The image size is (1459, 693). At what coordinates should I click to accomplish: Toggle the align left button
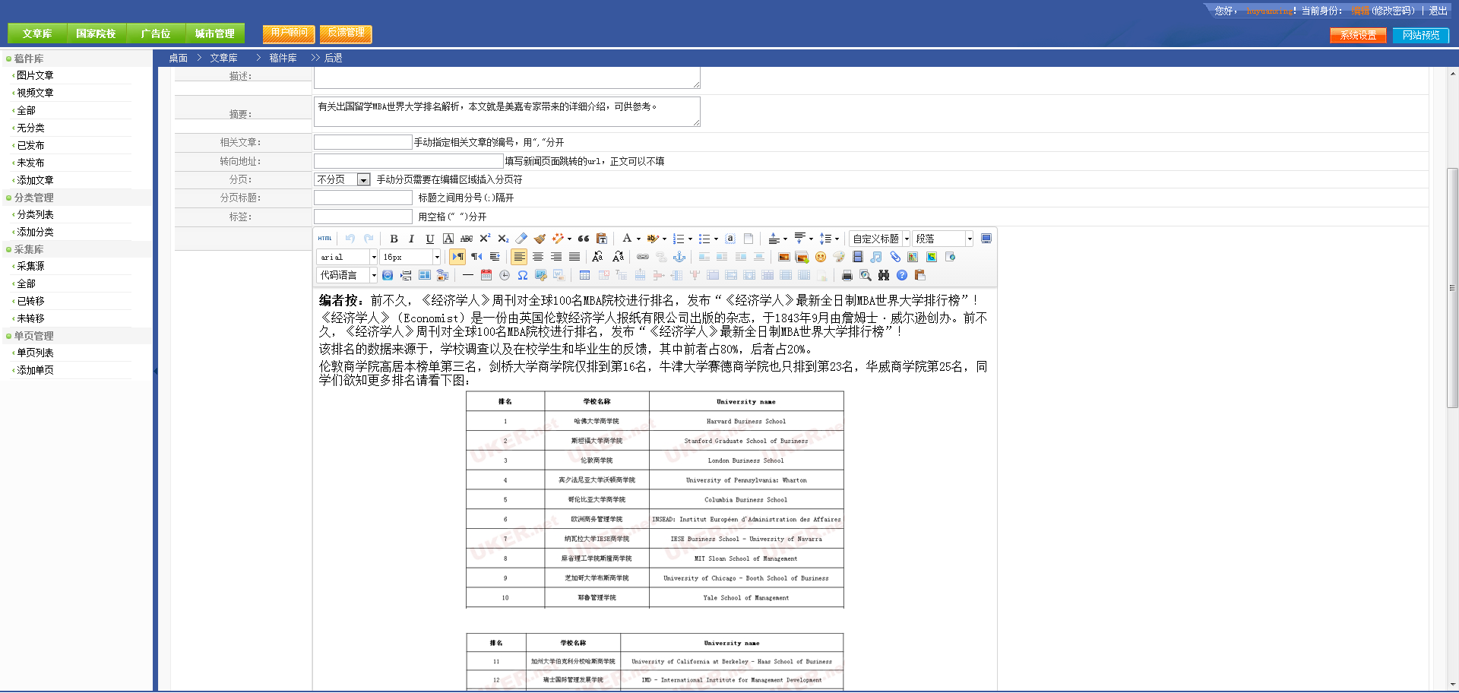coord(519,257)
